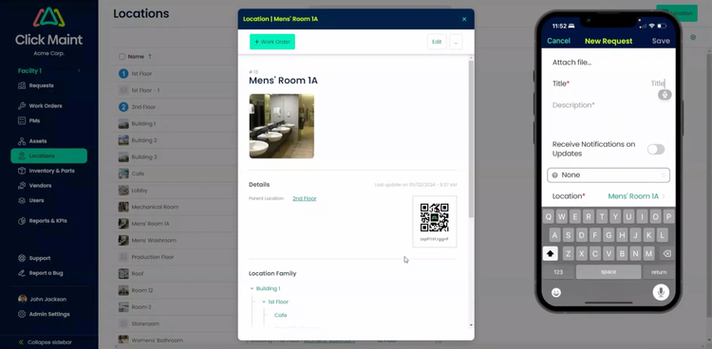Close the Mens' Room 1A dialog
712x349 pixels.
coord(464,19)
